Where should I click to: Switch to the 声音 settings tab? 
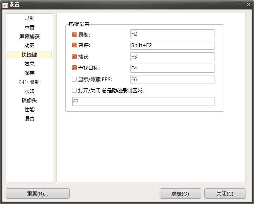(29, 27)
